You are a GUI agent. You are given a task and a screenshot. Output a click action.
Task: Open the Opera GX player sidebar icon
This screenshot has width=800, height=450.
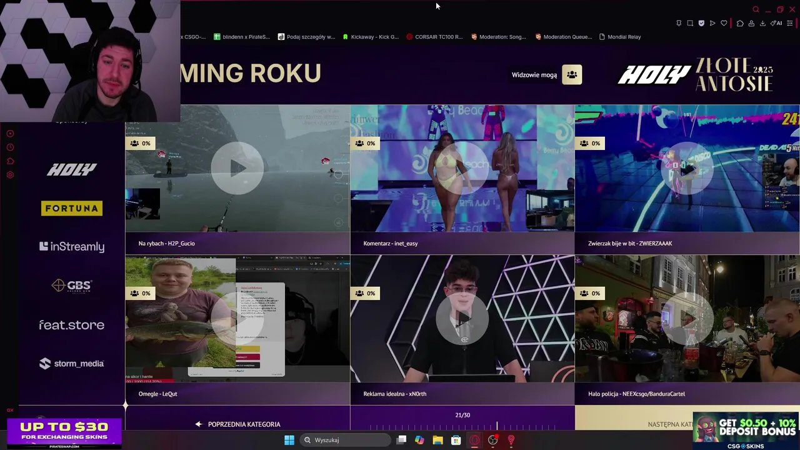10,134
